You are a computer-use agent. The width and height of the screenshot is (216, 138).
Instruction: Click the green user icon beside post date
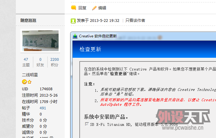click(73, 21)
